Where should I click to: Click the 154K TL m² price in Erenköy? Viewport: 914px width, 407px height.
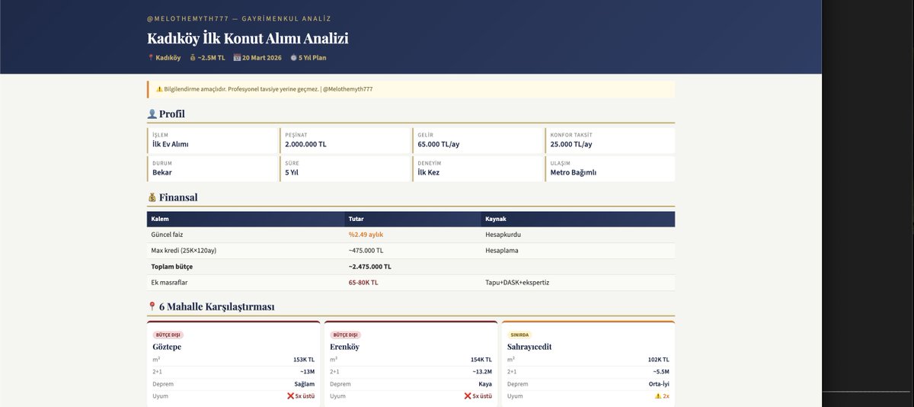(481, 360)
